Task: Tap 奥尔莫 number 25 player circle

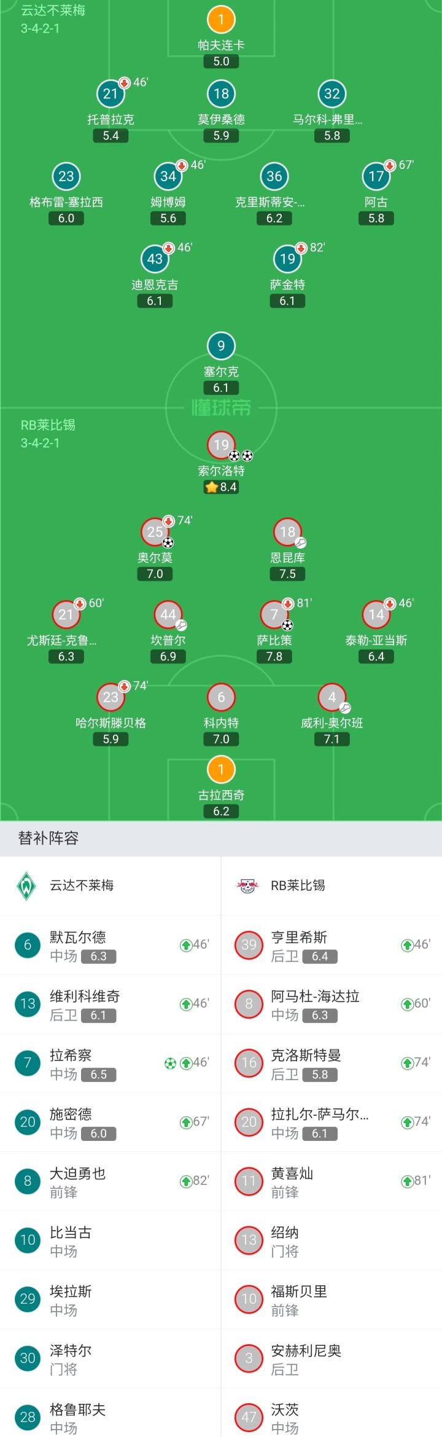Action: 155,531
